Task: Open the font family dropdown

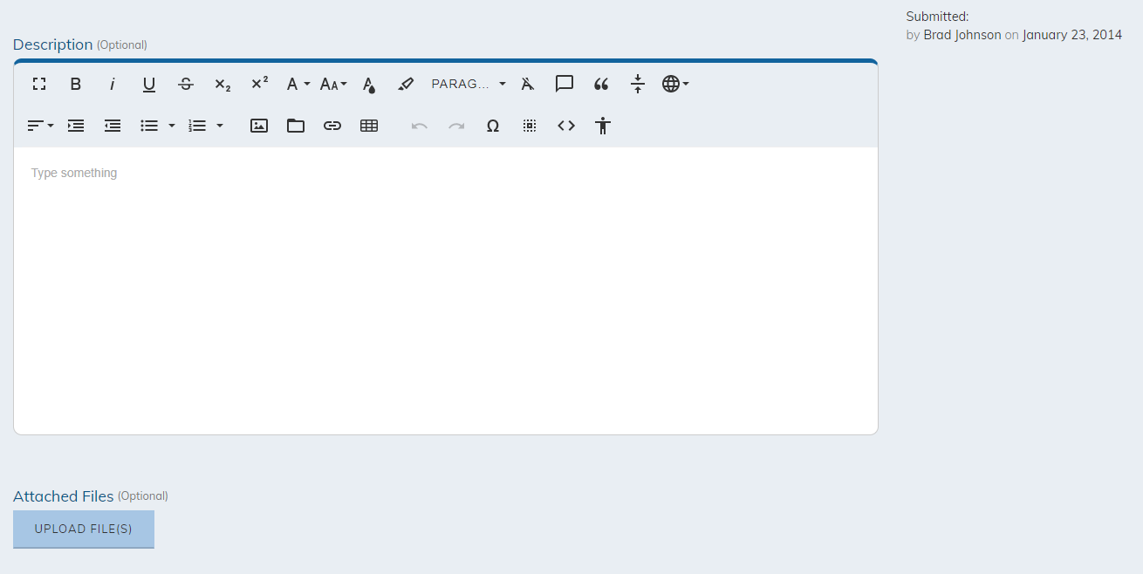Action: click(298, 84)
